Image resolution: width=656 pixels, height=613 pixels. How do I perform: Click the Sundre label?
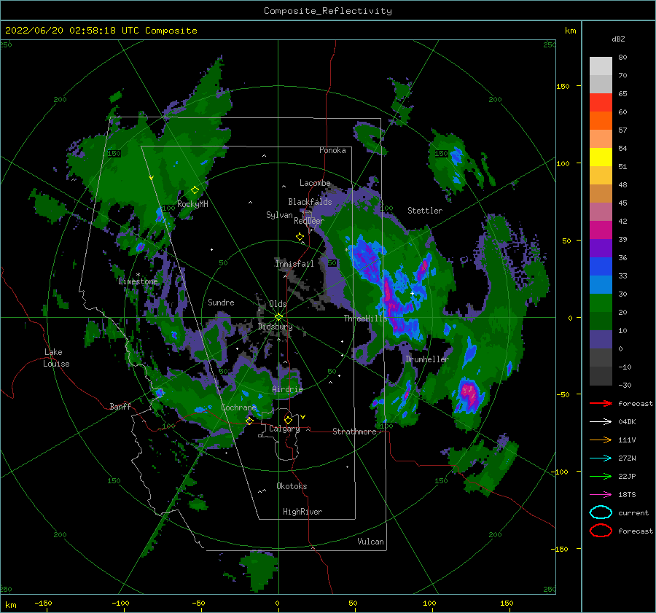pyautogui.click(x=221, y=302)
